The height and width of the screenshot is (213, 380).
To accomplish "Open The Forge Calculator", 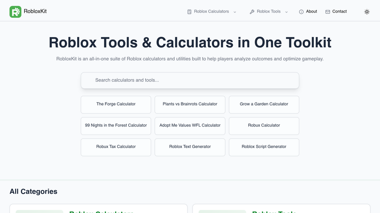I will [116, 105].
